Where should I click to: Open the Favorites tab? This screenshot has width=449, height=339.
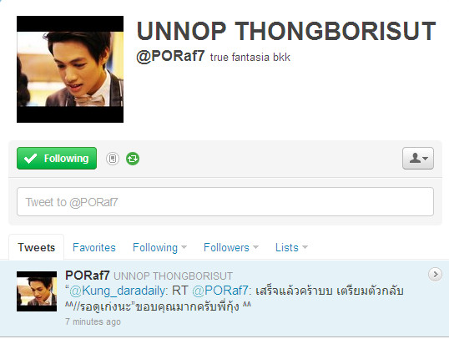(x=94, y=247)
